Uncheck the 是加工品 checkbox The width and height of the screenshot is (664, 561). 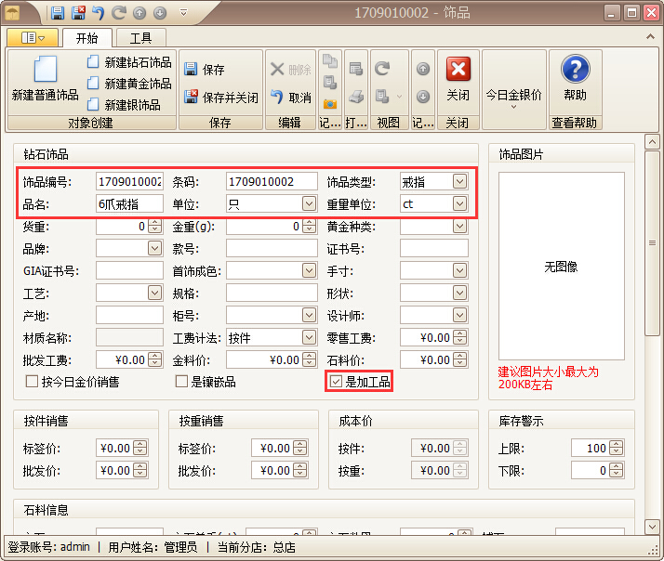337,382
